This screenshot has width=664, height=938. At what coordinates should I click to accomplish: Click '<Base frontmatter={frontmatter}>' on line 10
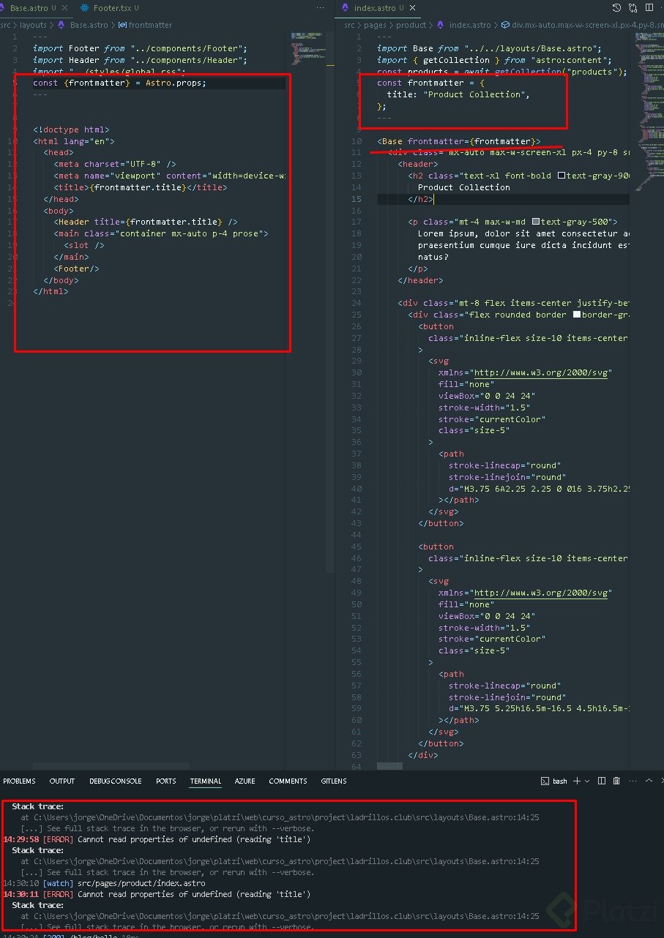[x=459, y=141]
